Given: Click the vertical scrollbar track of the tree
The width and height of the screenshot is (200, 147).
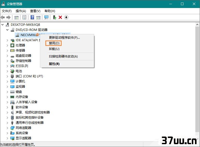Looking at the screenshot, I should (x=197, y=79).
